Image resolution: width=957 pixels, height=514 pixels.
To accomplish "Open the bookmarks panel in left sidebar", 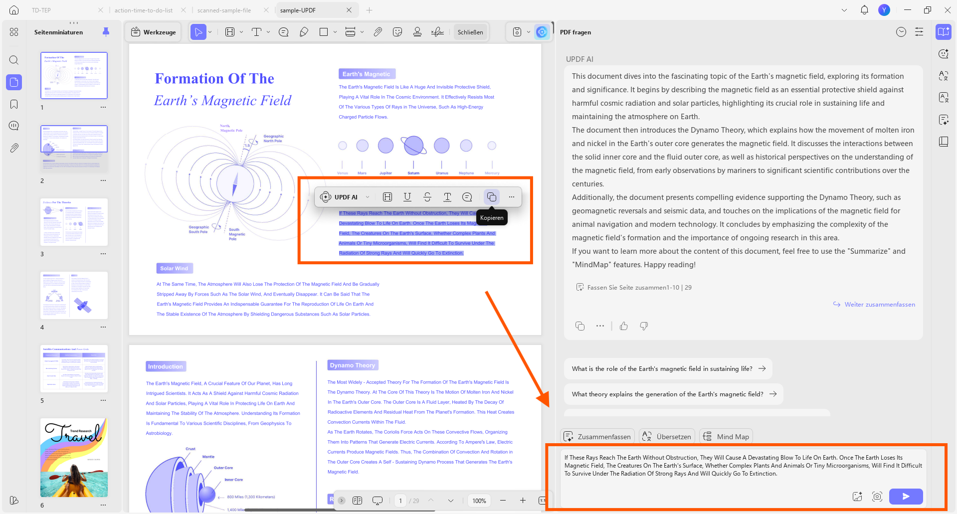I will [x=14, y=104].
